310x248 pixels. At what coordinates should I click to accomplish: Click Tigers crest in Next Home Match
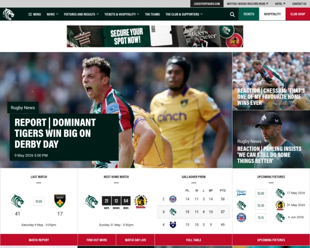coord(92,202)
